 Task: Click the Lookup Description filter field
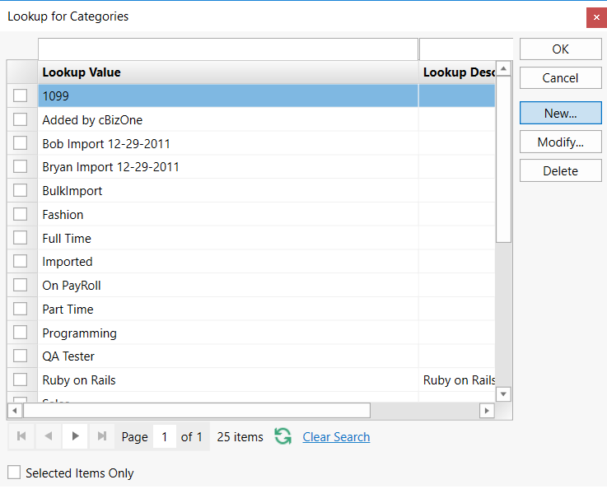[x=466, y=49]
